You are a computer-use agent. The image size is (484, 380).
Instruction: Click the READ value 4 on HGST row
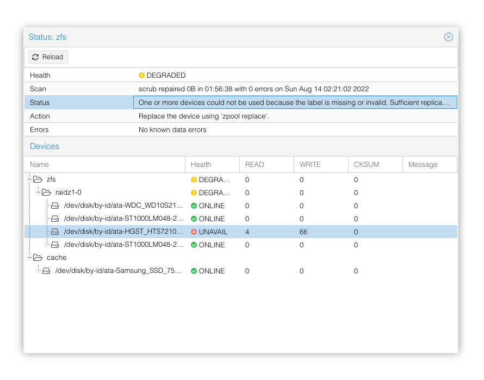[x=247, y=232]
